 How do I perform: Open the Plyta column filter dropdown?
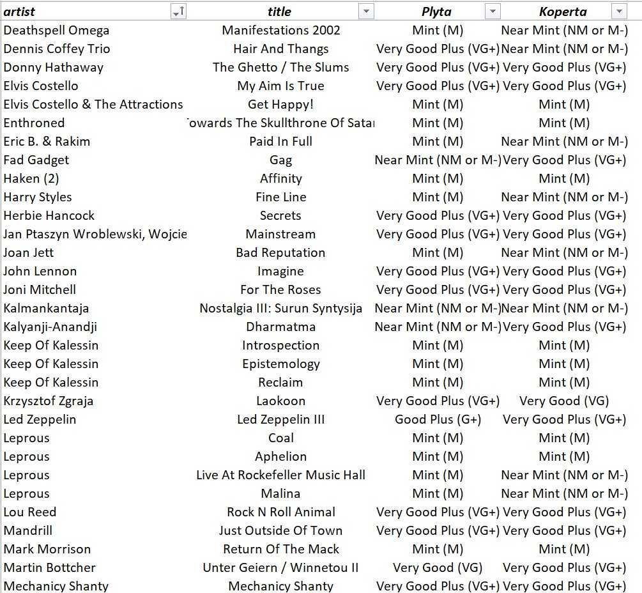click(x=493, y=12)
